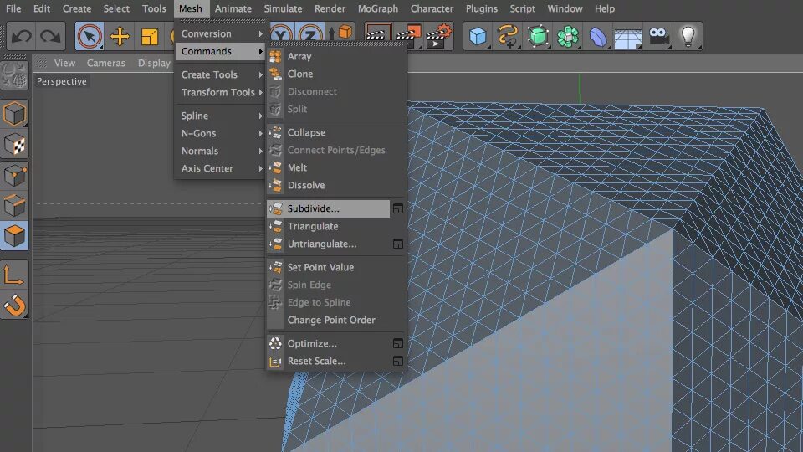Open Reset Scale options box icon
The image size is (803, 452).
pos(398,361)
